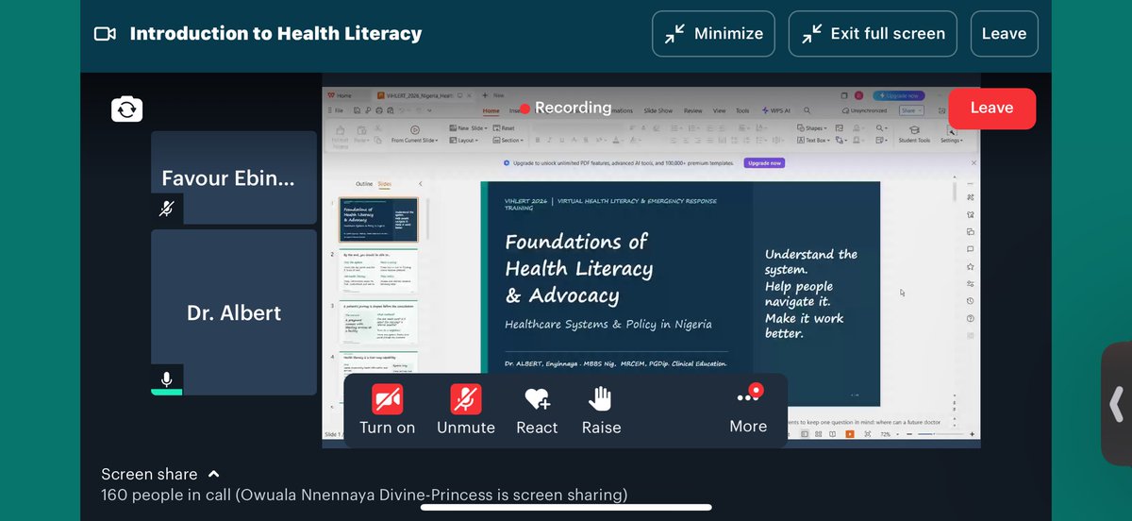Screen dimensions: 1132x521
Task: Open the Layout dropdown
Action: [x=462, y=140]
